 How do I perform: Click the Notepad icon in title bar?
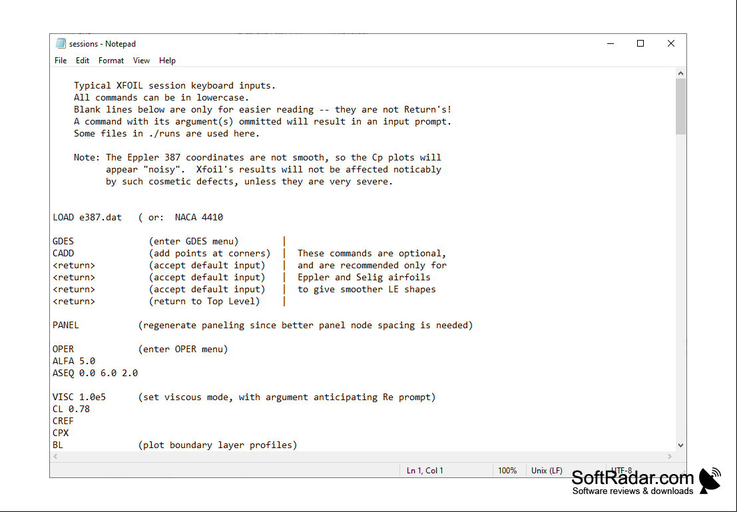click(61, 44)
